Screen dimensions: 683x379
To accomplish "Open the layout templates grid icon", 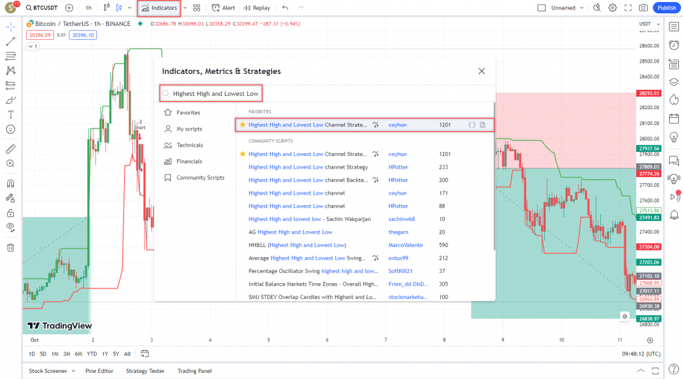I will coord(197,8).
